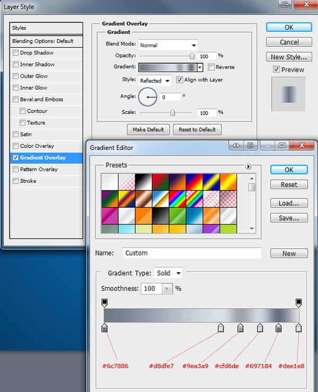This screenshot has height=392, width=318.
Task: Select the color stop labeled #697184
Action: click(x=278, y=327)
